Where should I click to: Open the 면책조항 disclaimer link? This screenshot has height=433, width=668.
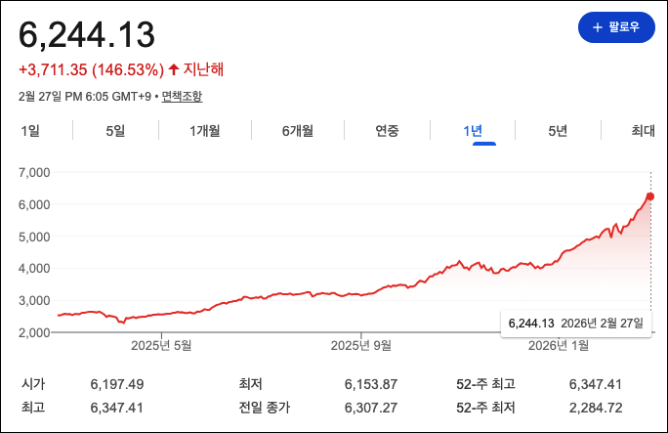[182, 96]
